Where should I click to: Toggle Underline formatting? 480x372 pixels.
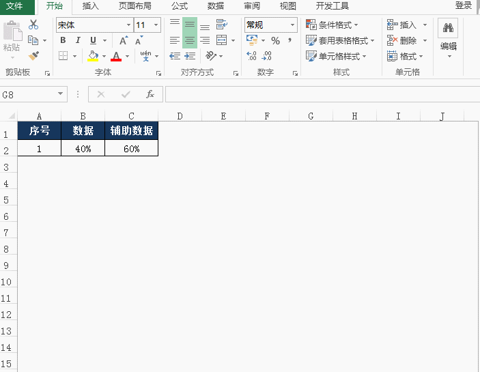click(93, 40)
